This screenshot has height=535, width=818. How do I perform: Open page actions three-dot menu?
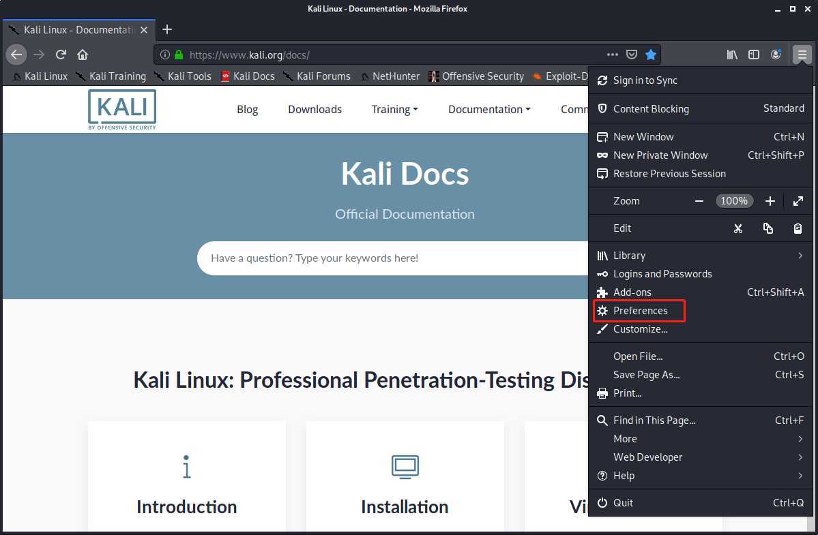coord(613,55)
